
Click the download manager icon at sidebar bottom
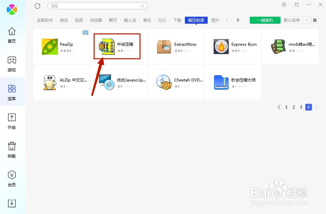12,203
